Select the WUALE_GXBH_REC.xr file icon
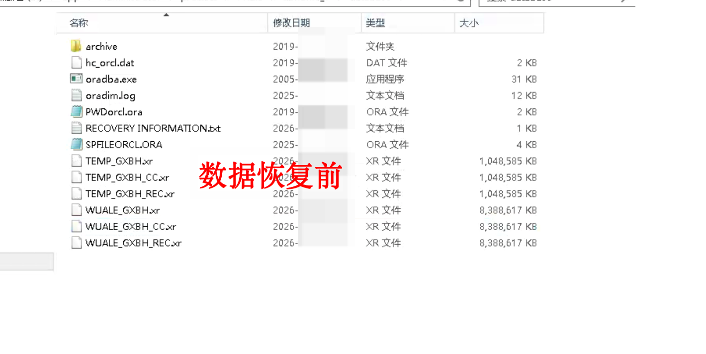Screen dimensions: 706x354 coord(76,243)
